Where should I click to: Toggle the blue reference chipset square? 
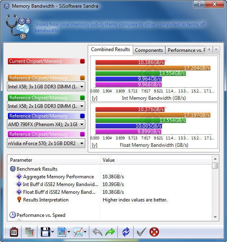click(x=82, y=116)
